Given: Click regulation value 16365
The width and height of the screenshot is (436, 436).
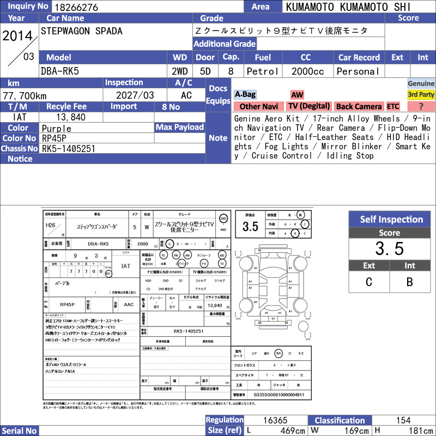Looking at the screenshot, I should tap(275, 420).
